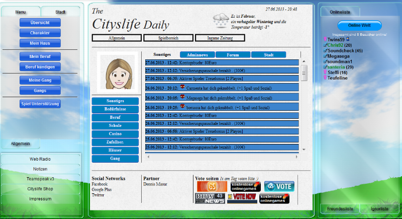Viewport: 402px width, 219px height.
Task: Open the Gangs list button
Action: click(x=40, y=91)
